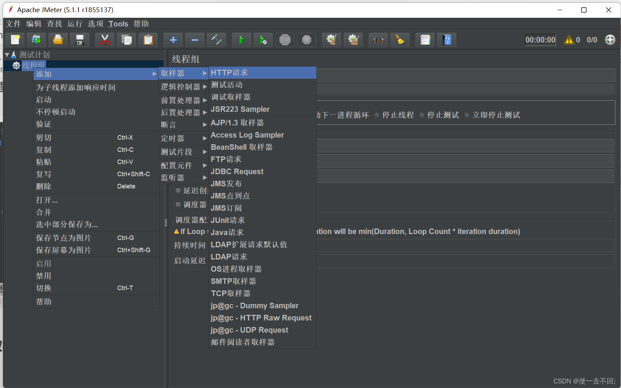Image resolution: width=621 pixels, height=388 pixels.
Task: Expand the 配置元件 submenu
Action: pyautogui.click(x=184, y=165)
